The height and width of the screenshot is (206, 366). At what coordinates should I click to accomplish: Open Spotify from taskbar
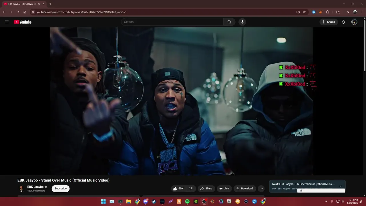187,201
